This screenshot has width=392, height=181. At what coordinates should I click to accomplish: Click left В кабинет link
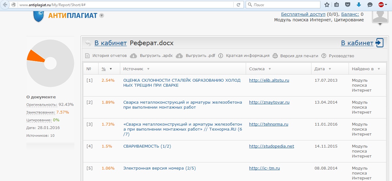pos(111,43)
